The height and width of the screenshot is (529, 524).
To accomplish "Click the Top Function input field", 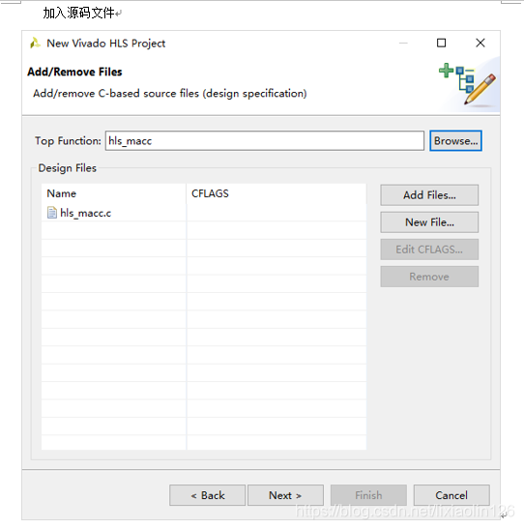I will (265, 140).
